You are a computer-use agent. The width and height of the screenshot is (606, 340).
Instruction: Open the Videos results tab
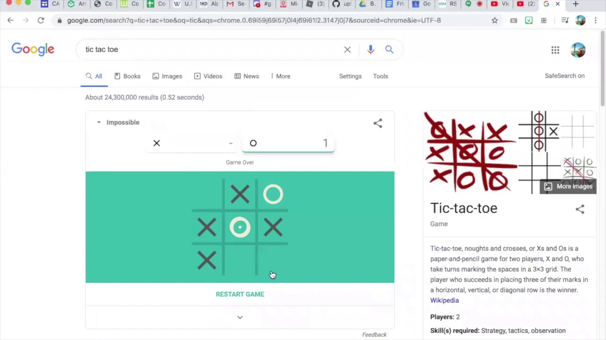point(208,76)
